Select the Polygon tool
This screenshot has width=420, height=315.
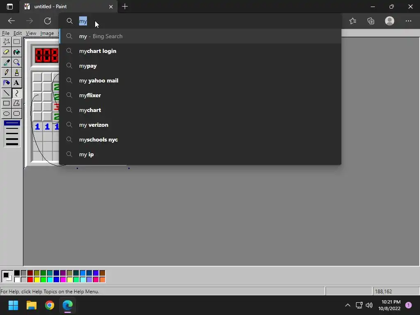[16, 103]
